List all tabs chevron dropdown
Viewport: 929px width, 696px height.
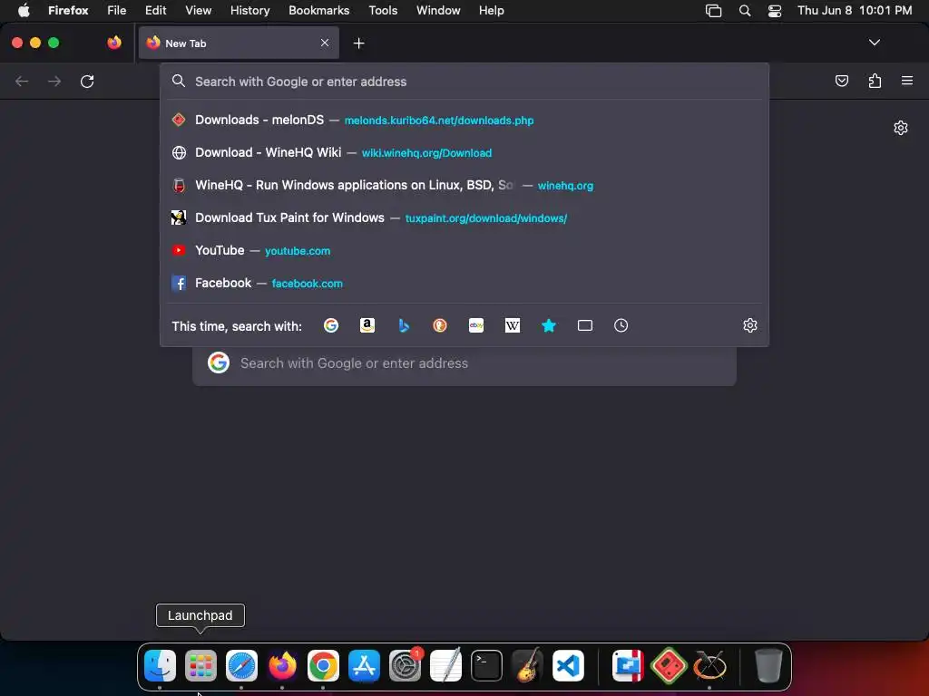pyautogui.click(x=874, y=43)
